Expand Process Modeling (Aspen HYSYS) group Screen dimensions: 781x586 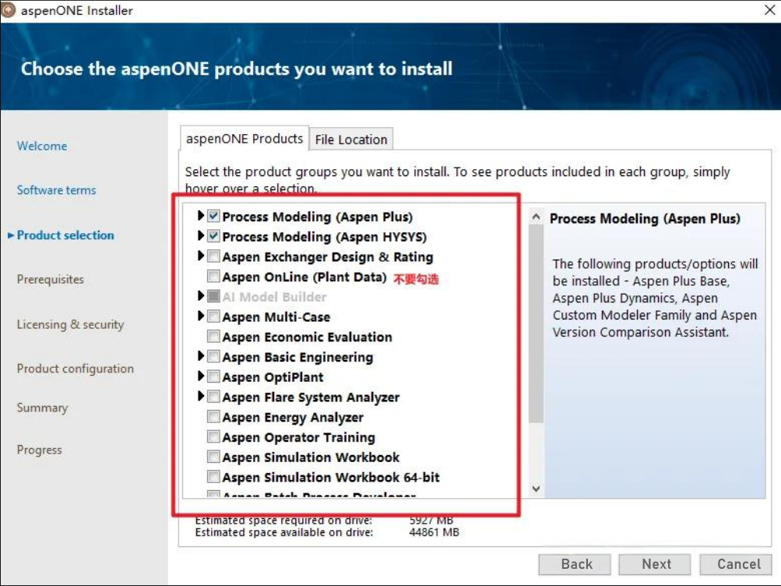(201, 235)
